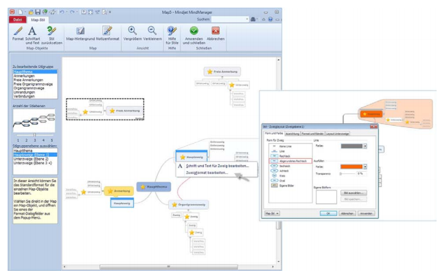Open the Map-Stil dropdown in dialog
Image resolution: width=440 pixels, height=275 pixels.
point(272,213)
